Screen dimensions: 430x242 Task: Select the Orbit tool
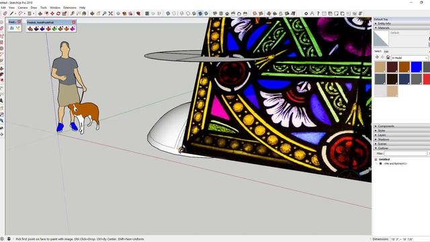pos(92,13)
